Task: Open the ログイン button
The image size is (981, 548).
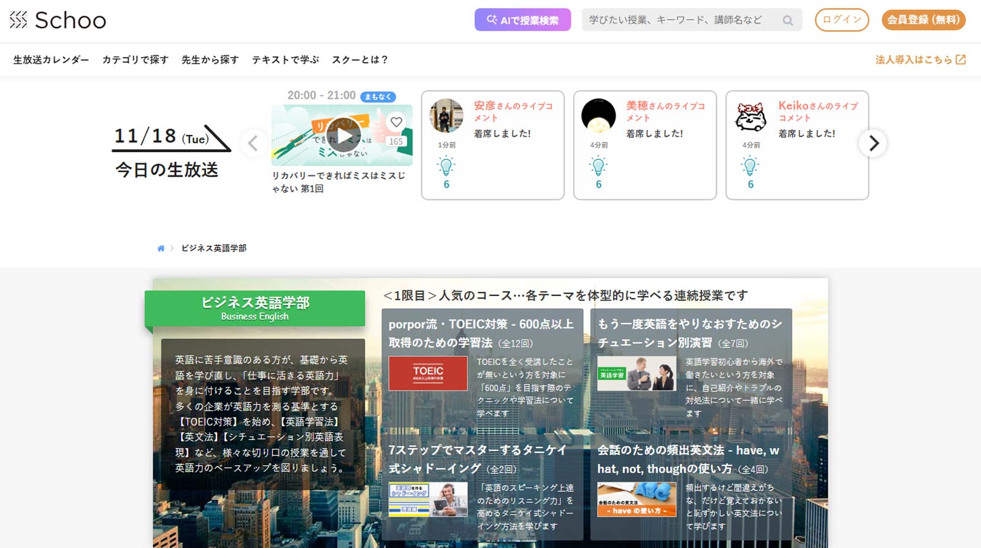Action: point(842,20)
